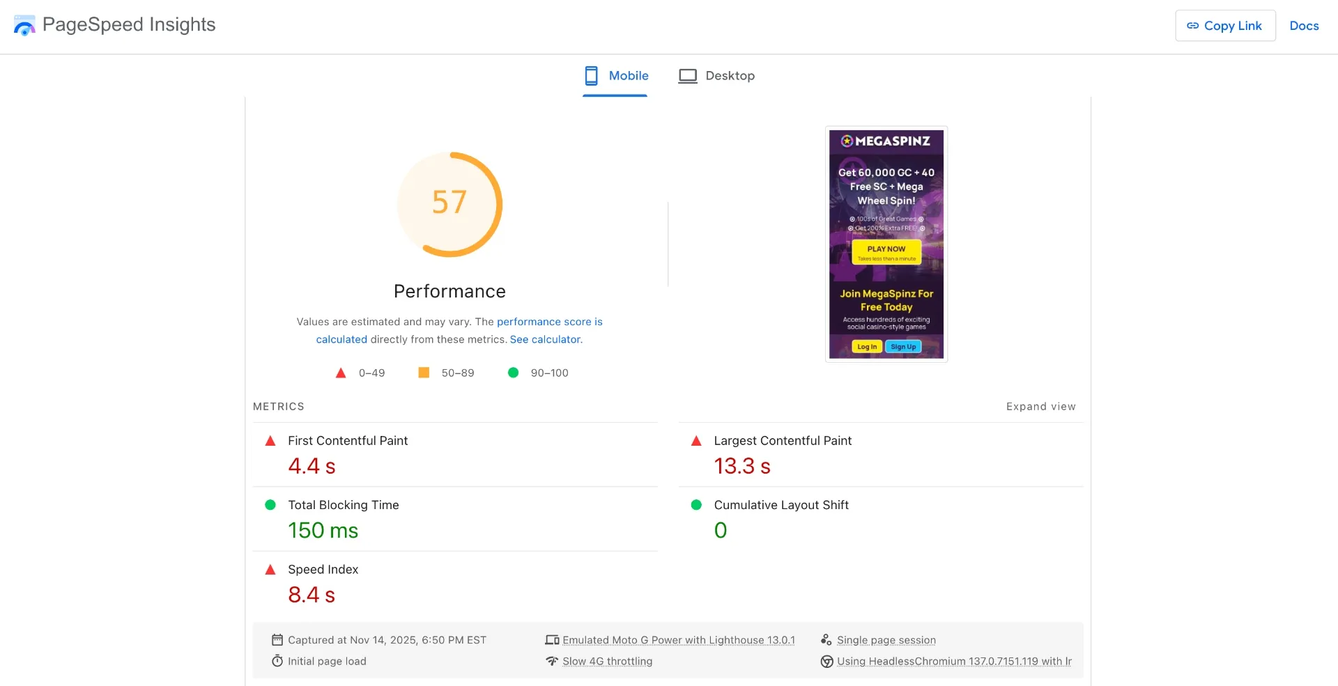Click the PageSpeed Insights logo
This screenshot has height=686, width=1338.
click(x=25, y=25)
